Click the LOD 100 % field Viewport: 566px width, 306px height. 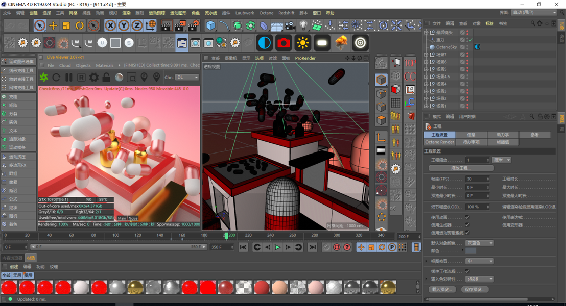(x=477, y=207)
